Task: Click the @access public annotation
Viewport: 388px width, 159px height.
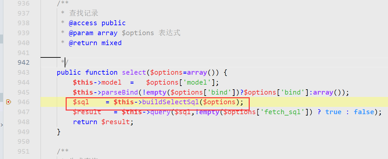Action: click(x=97, y=23)
